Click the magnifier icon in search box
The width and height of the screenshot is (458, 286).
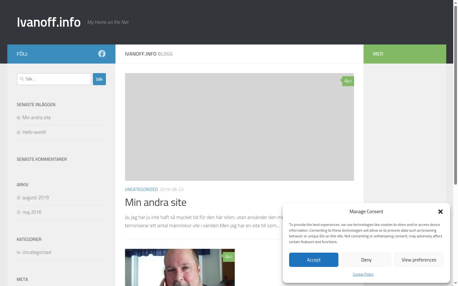[22, 79]
